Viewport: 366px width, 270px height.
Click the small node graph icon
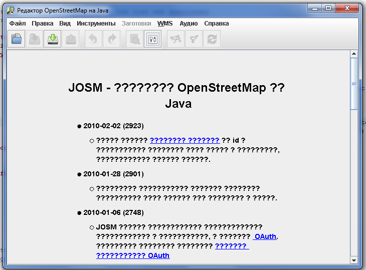(194, 39)
